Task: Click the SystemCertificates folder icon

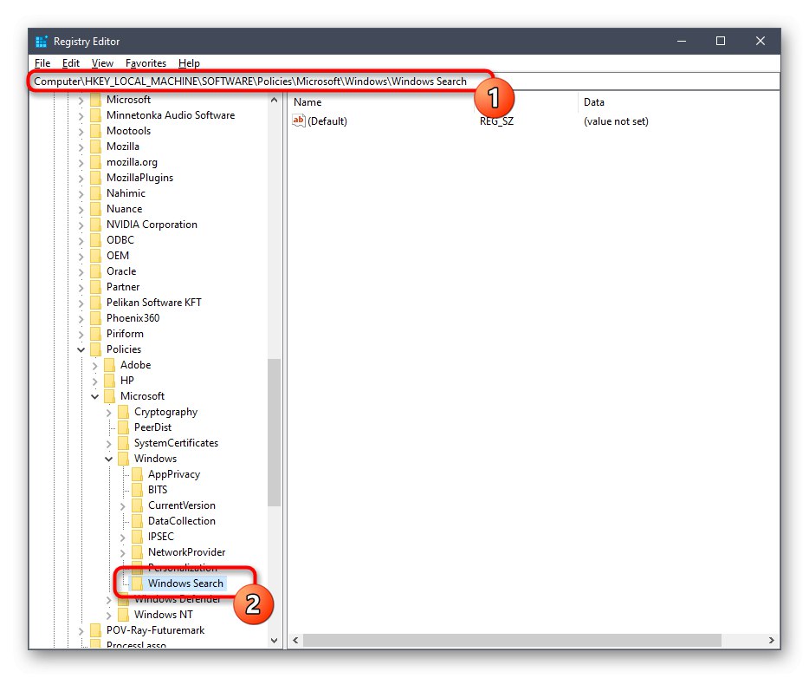Action: 123,443
